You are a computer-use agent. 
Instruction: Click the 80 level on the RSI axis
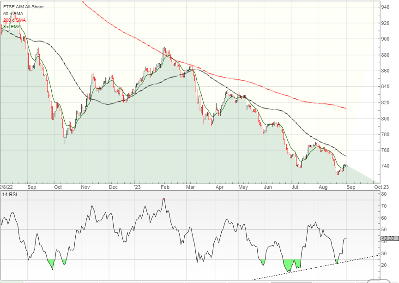click(x=384, y=194)
